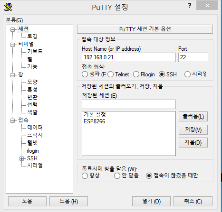The image size is (222, 212).
Task: Select 세션 in the category tree
Action: 23,29
